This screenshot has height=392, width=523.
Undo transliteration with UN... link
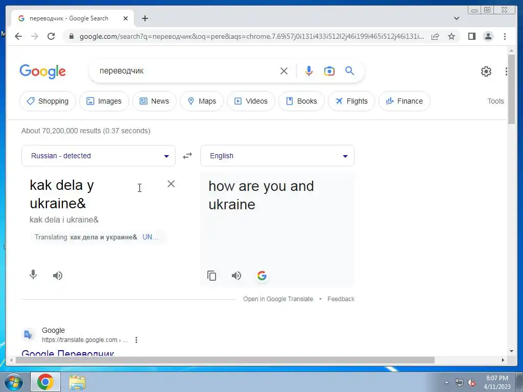pos(150,237)
